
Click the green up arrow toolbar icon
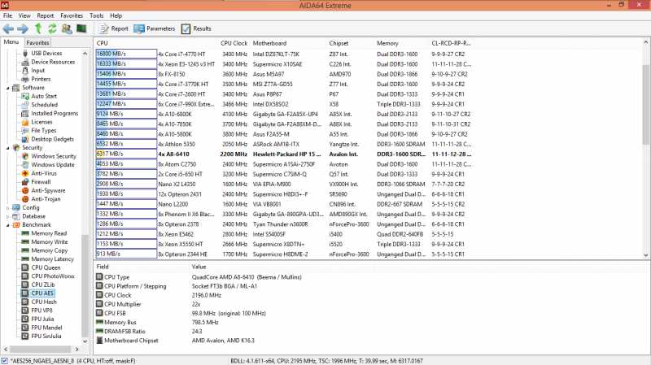[x=38, y=28]
